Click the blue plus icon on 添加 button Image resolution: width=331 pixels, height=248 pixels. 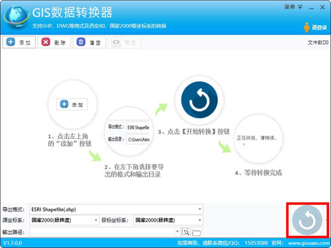pyautogui.click(x=11, y=42)
